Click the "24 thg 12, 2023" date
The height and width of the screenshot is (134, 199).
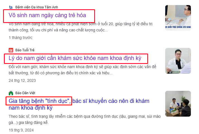tap(22, 80)
